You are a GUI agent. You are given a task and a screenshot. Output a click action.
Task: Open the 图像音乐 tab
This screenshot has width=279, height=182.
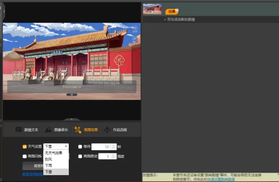tap(56, 130)
